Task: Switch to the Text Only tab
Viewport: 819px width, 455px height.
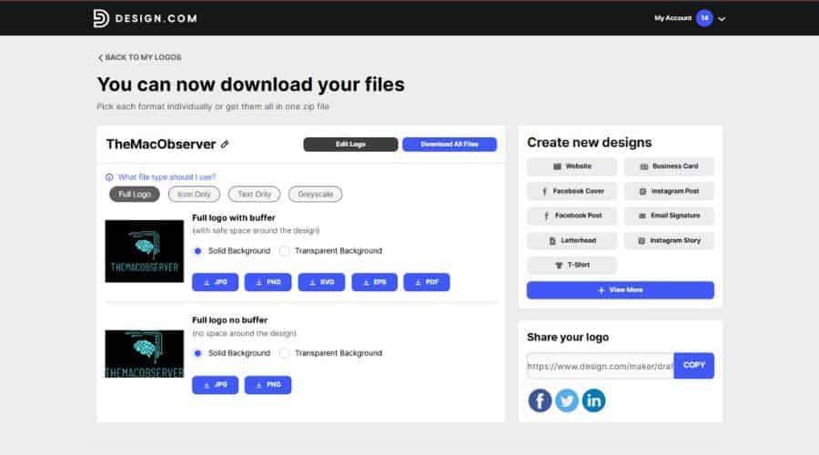Action: click(255, 195)
